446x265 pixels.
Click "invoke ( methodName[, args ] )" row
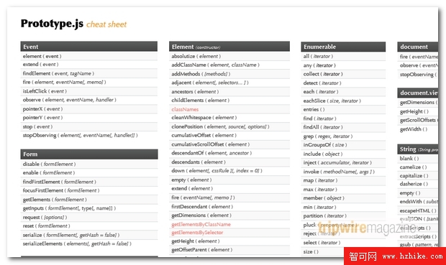(343, 172)
